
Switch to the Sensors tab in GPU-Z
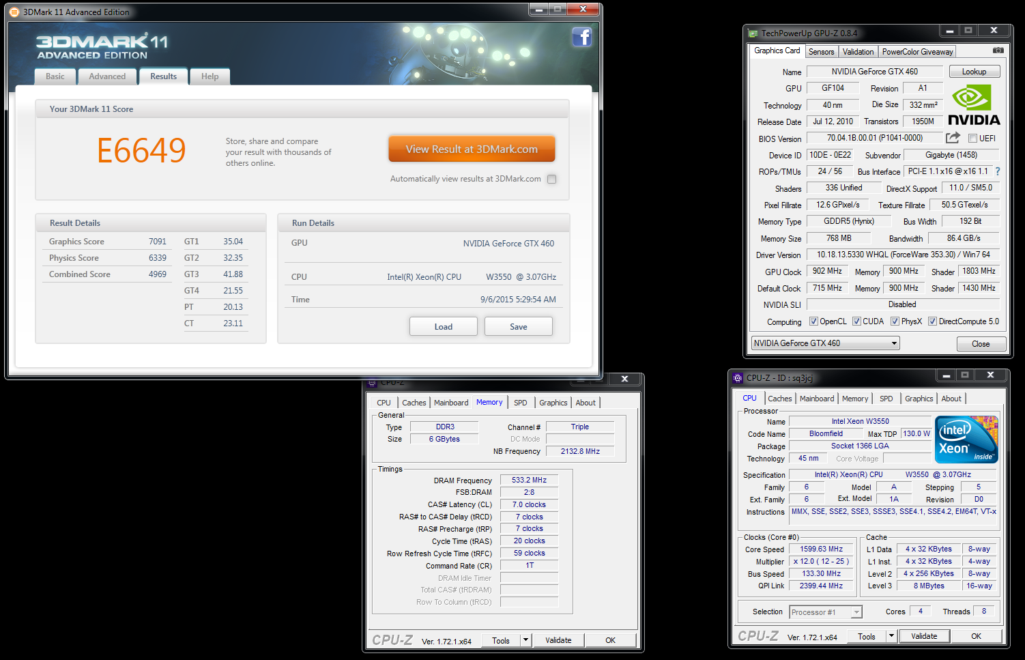822,52
